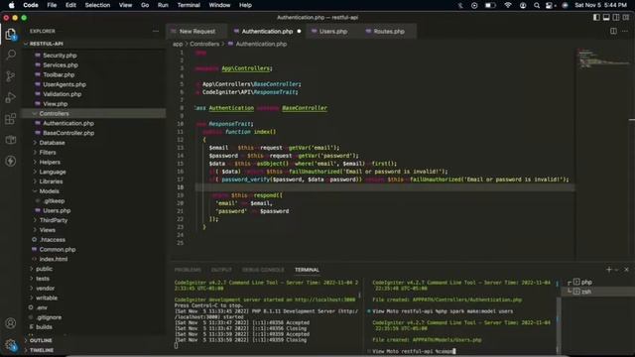The width and height of the screenshot is (635, 357).
Task: Switch to the Users.php editor tab
Action: 333,31
